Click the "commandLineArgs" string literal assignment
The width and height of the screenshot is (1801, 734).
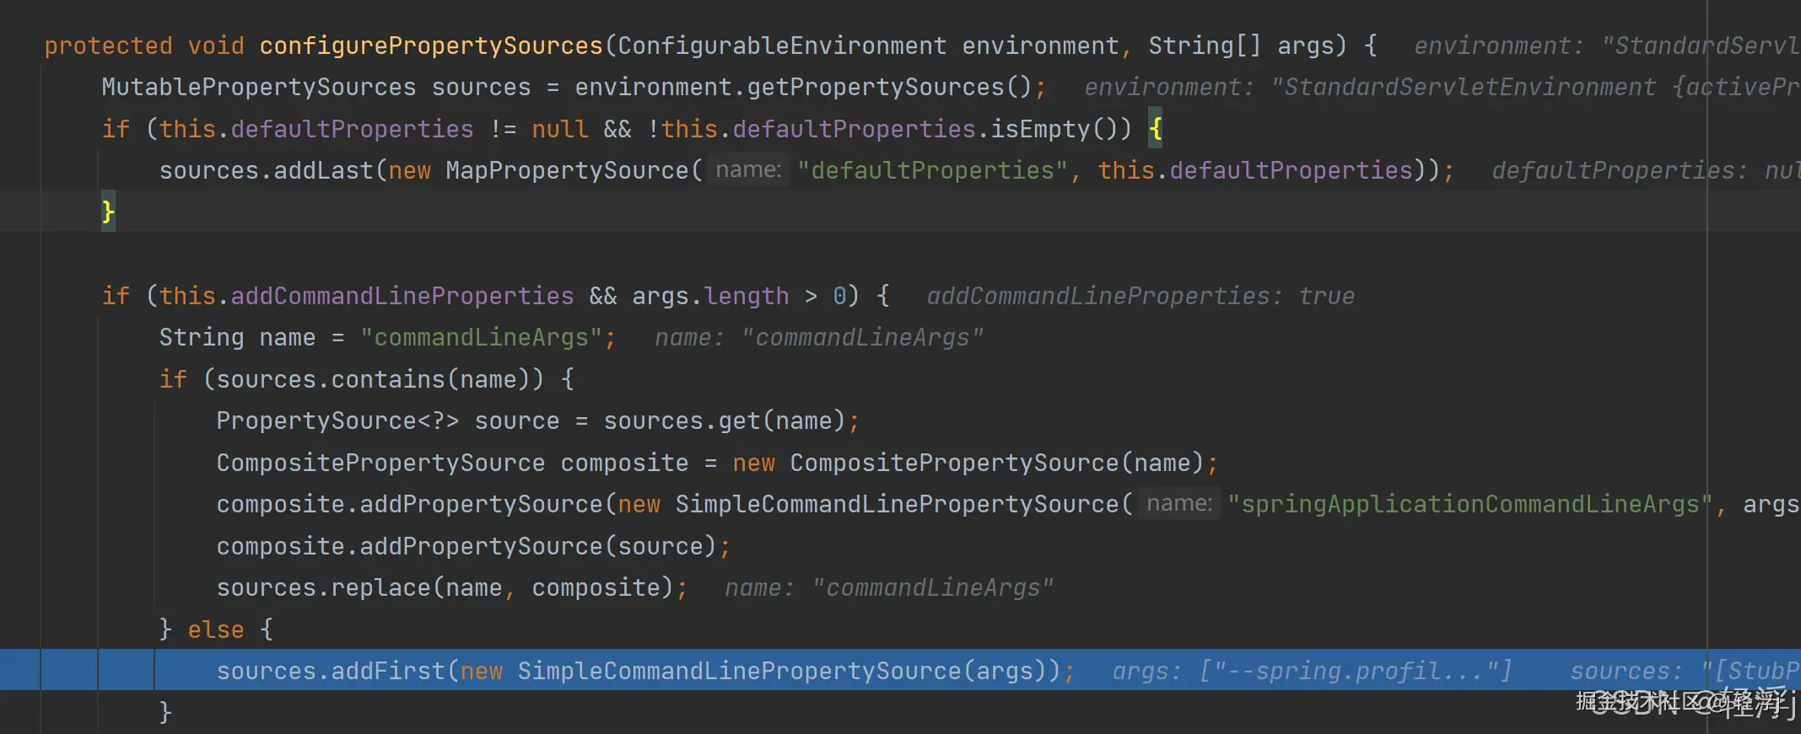pos(481,337)
